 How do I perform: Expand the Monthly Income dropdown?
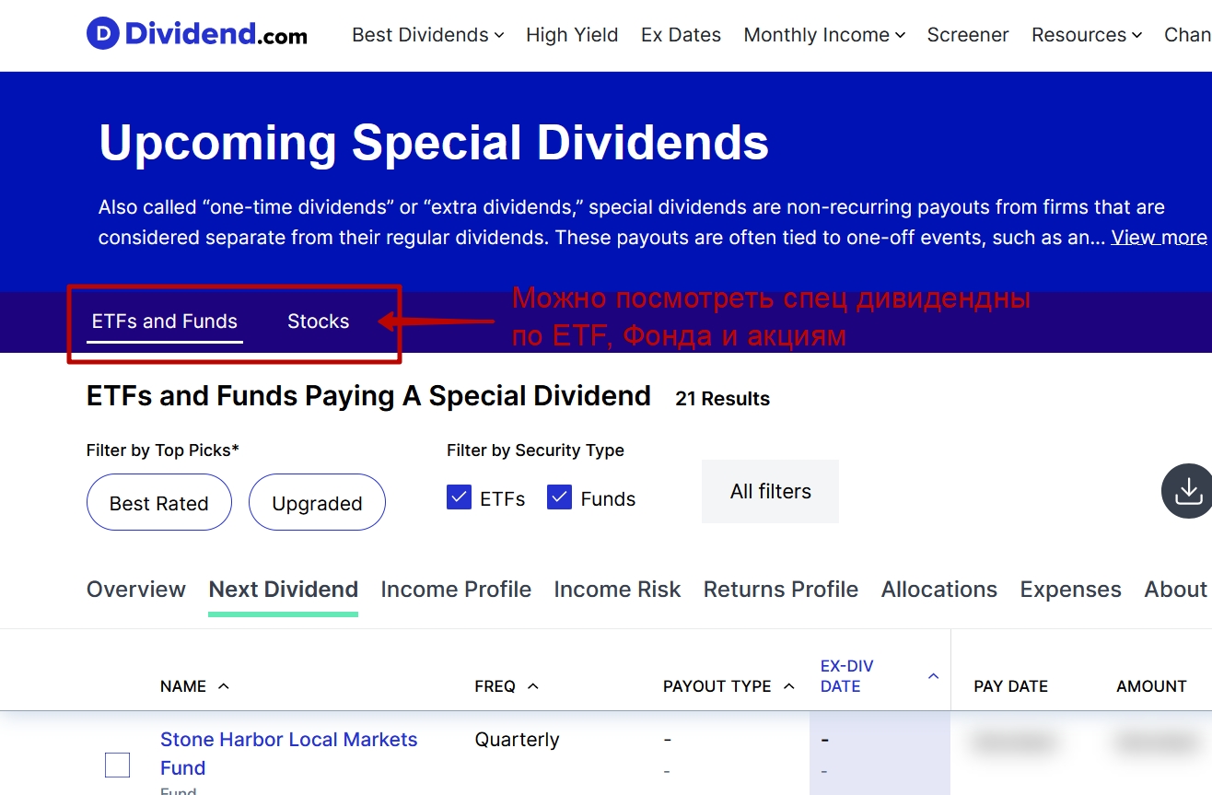(823, 35)
